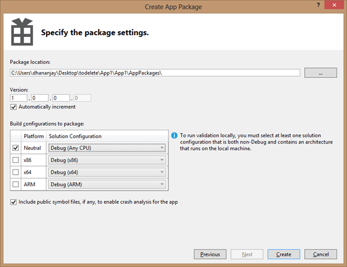
Task: Click the blue info icon beside configurations
Action: point(174,134)
